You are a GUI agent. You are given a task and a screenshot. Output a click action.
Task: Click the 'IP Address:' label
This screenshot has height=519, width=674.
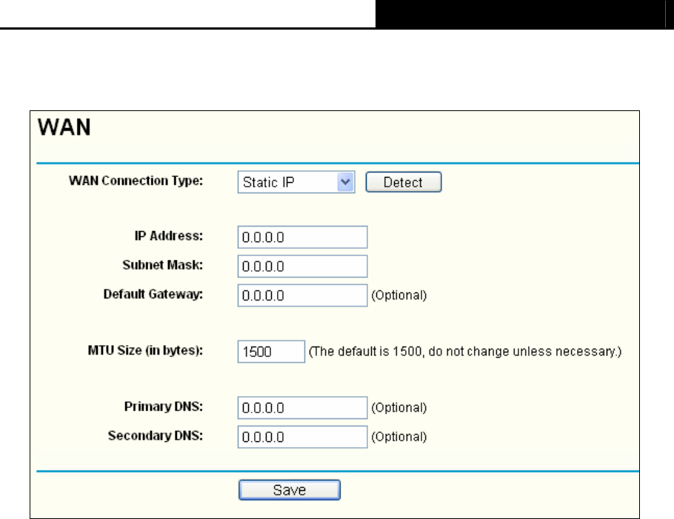click(169, 236)
